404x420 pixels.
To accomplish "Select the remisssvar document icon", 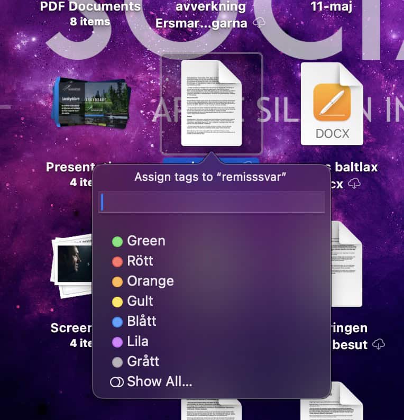I will coord(211,104).
